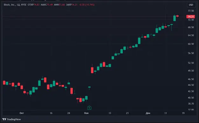Click the 40.50 price axis label

pyautogui.click(x=191, y=98)
